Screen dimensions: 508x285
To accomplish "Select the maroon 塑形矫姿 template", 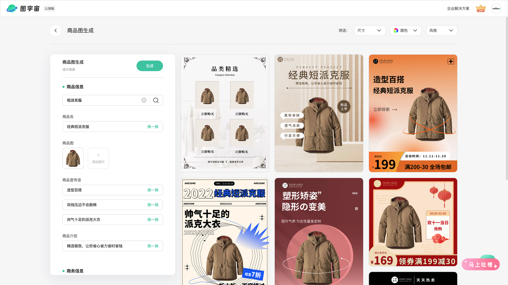I will tap(319, 232).
